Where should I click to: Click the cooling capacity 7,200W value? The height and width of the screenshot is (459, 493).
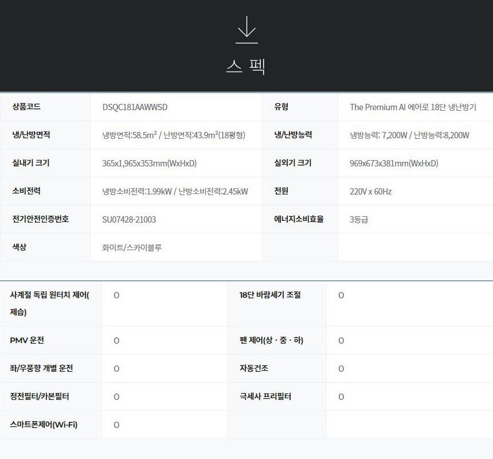point(379,135)
